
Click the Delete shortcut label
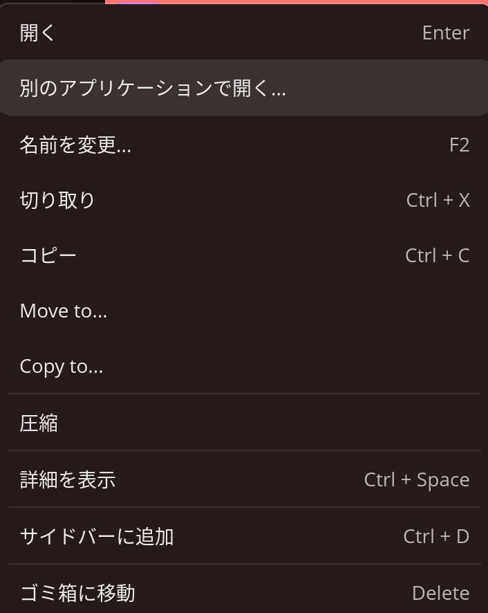[440, 593]
